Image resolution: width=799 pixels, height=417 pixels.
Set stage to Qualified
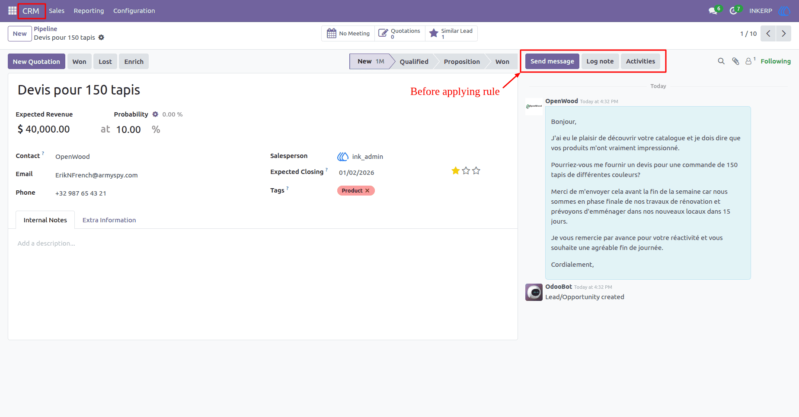414,61
